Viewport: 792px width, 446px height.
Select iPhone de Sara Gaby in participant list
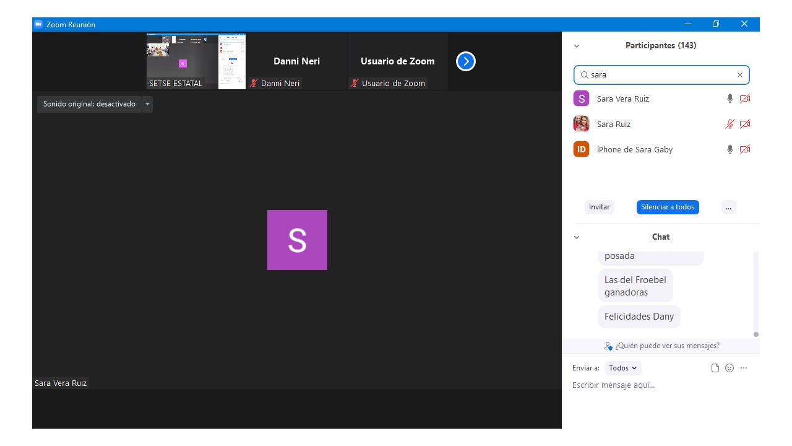point(635,149)
